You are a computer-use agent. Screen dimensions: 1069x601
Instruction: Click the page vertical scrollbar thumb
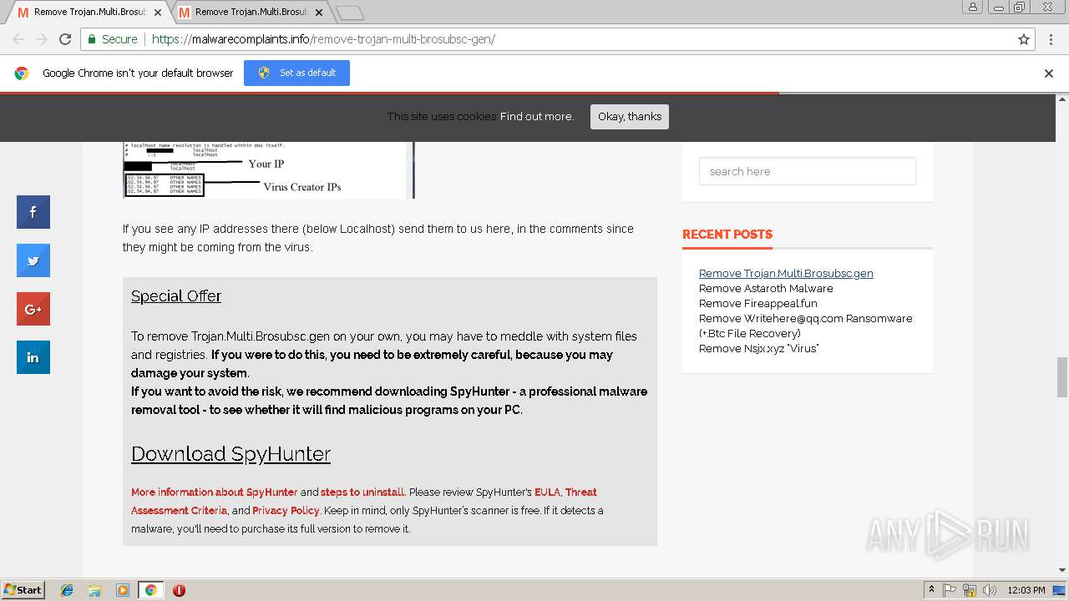click(1062, 377)
